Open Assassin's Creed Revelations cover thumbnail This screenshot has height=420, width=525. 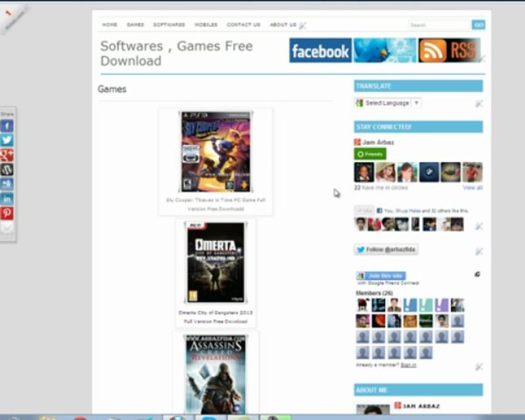(216, 374)
